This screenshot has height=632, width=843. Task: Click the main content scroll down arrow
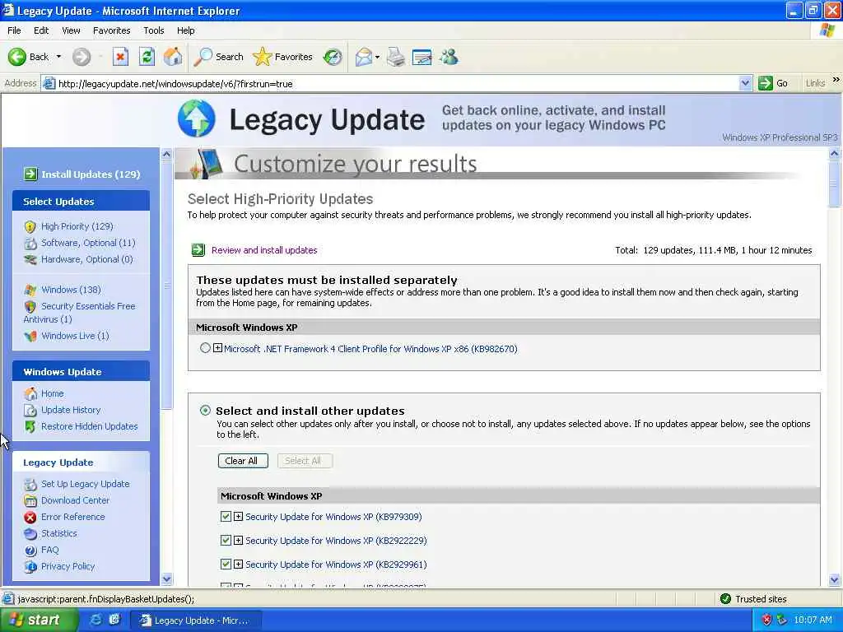835,580
